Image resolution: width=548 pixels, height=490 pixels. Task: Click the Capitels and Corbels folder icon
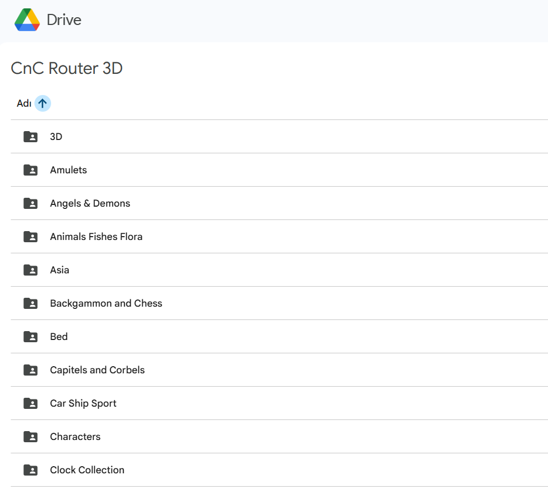click(x=31, y=370)
